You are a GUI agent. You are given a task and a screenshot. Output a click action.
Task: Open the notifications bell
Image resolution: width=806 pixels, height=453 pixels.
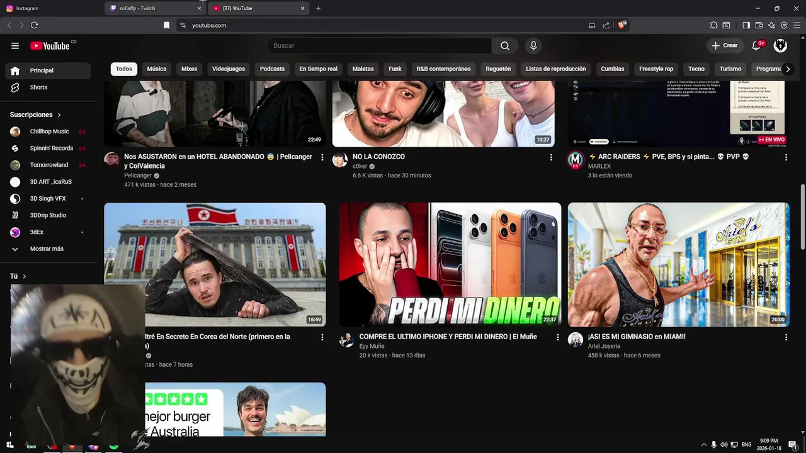[x=757, y=45]
